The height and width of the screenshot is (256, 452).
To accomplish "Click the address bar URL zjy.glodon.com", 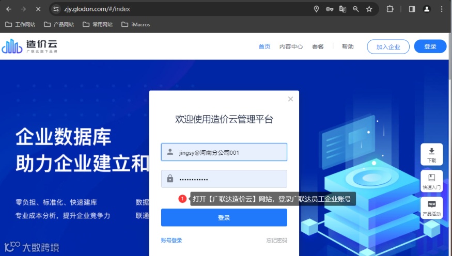I will click(97, 9).
